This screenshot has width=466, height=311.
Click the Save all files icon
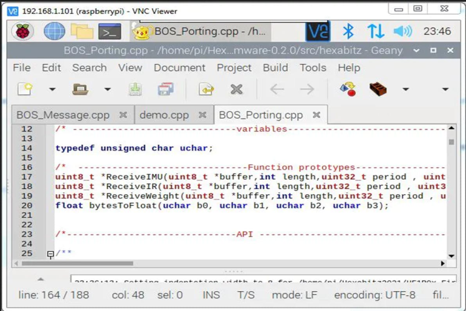coord(165,90)
